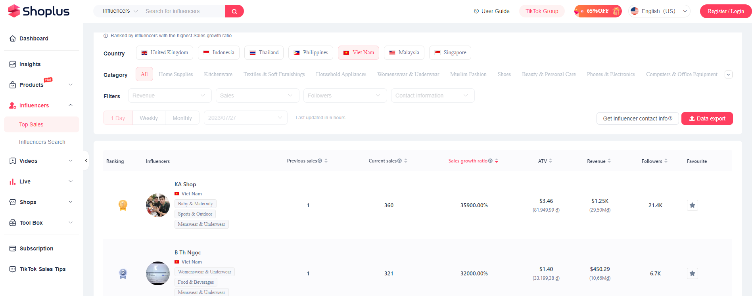Click the Previous sales help icon
This screenshot has width=752, height=296.
320,161
